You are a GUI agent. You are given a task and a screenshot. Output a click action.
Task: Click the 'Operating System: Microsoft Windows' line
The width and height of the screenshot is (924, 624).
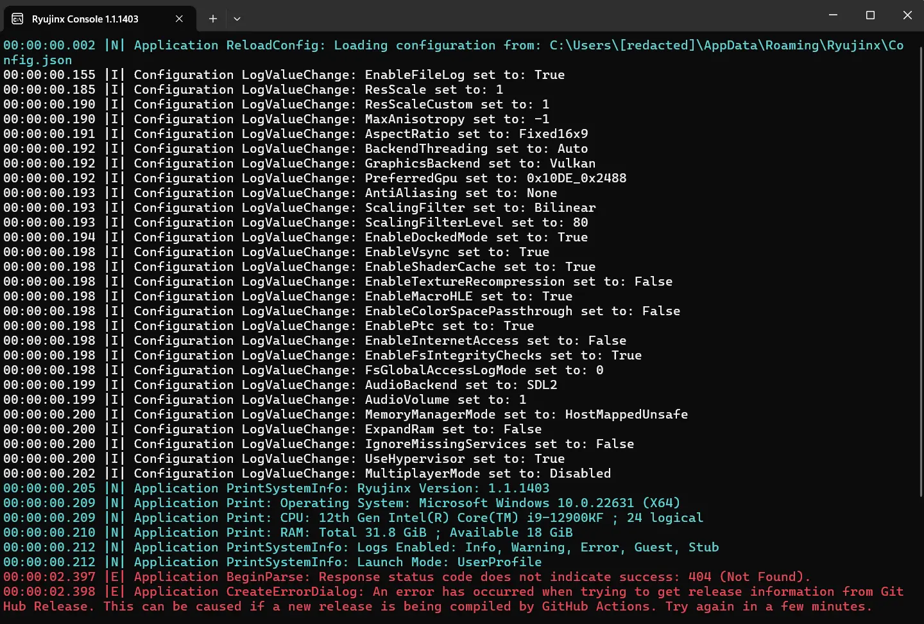(x=342, y=503)
